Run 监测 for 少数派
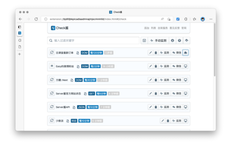 (176, 121)
